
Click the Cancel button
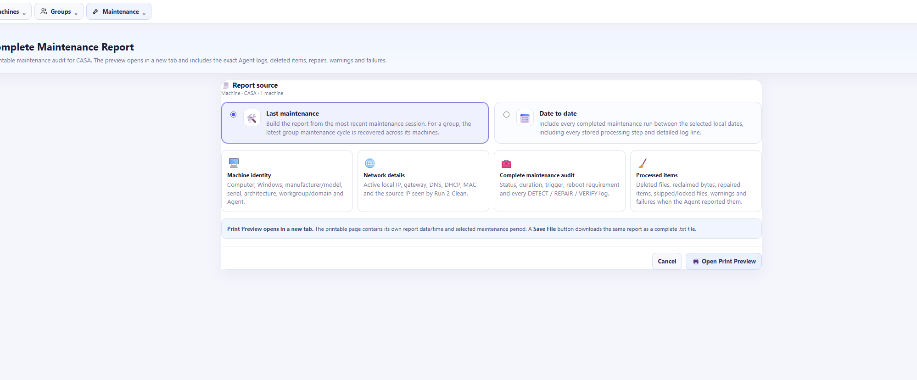(x=667, y=261)
